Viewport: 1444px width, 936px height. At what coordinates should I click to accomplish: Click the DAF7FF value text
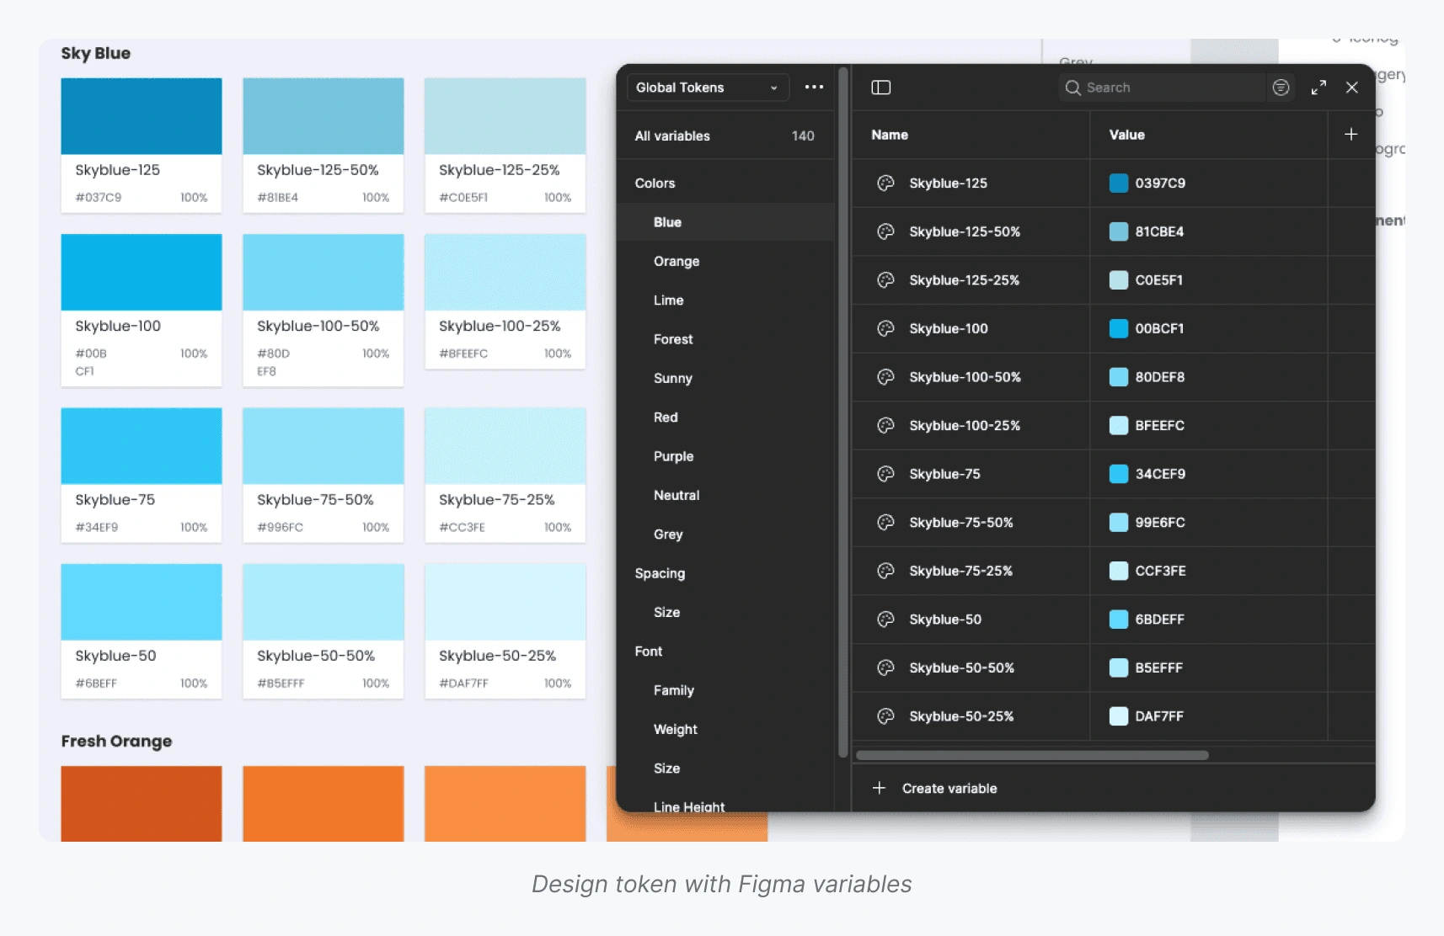coord(1158,716)
